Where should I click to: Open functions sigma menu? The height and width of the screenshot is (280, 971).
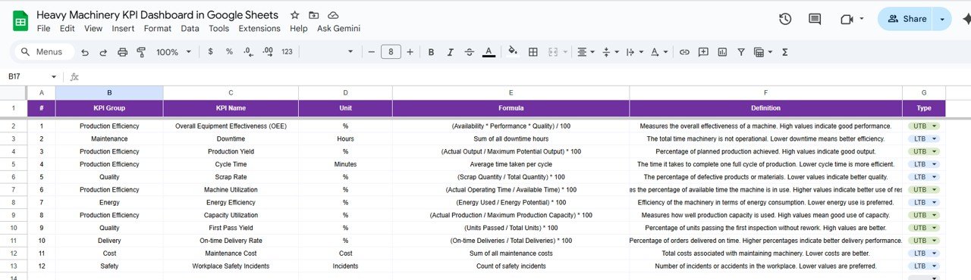pos(784,52)
